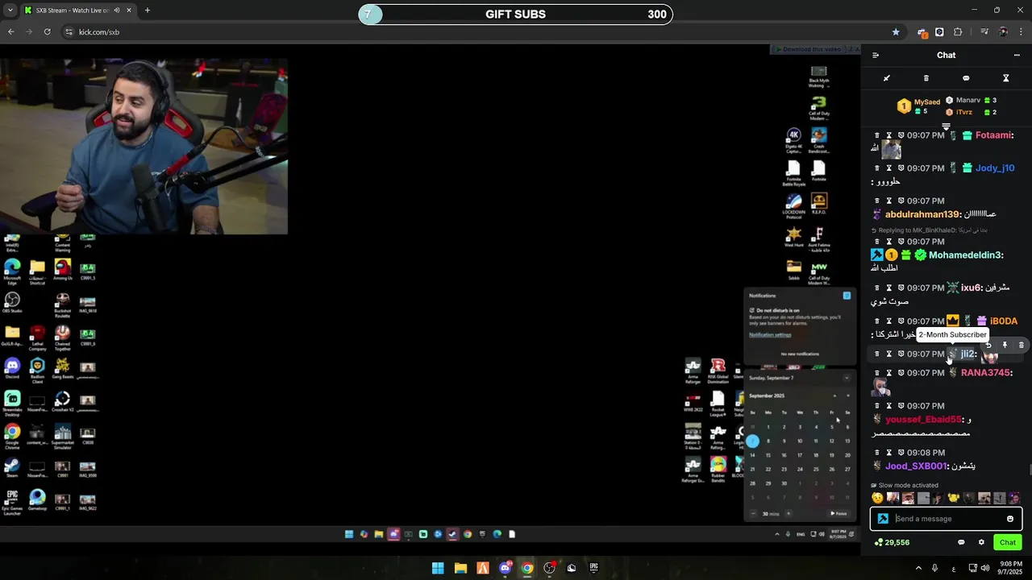The image size is (1032, 580).
Task: Open the Chrome three-dot menu
Action: [x=1021, y=32]
